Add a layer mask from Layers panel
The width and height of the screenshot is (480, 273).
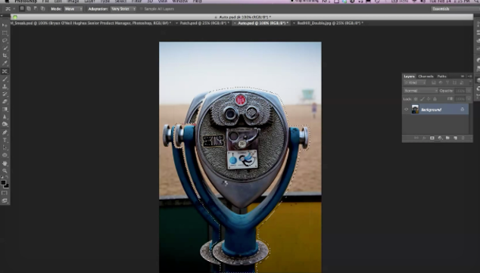432,138
